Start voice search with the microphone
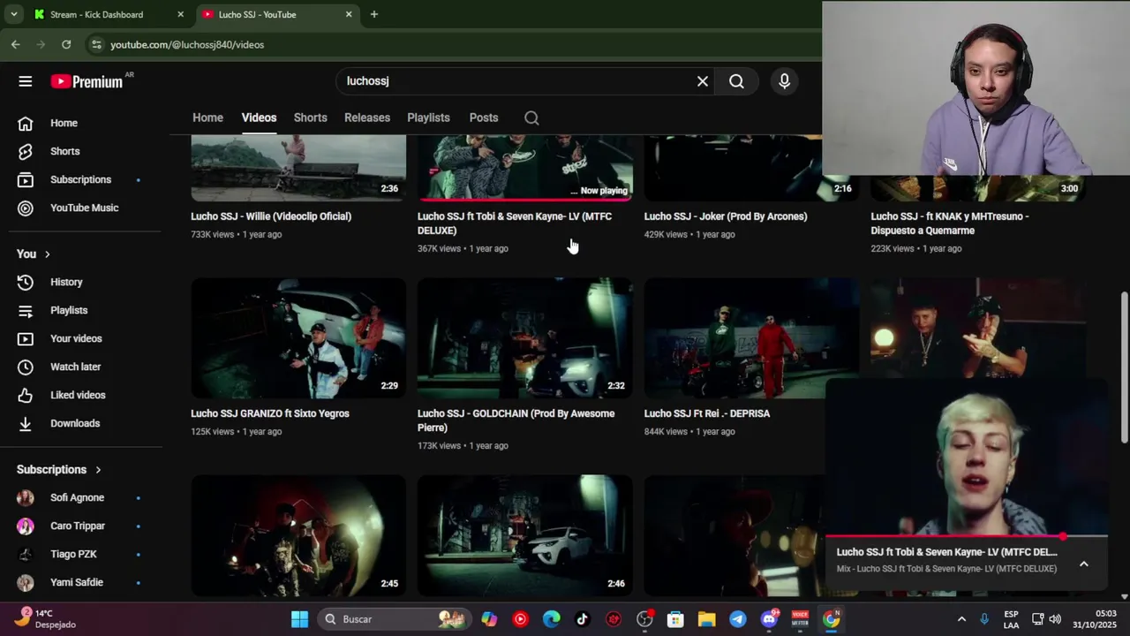The height and width of the screenshot is (636, 1130). (x=784, y=81)
